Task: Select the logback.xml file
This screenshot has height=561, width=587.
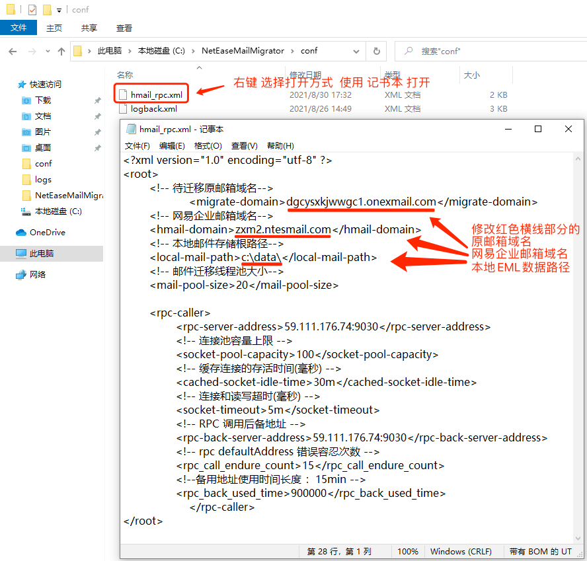Action: [153, 109]
